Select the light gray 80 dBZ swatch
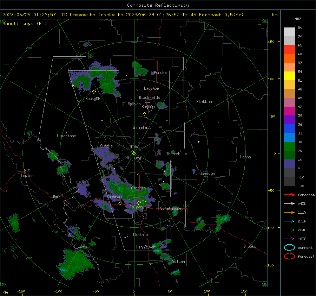 (289, 32)
